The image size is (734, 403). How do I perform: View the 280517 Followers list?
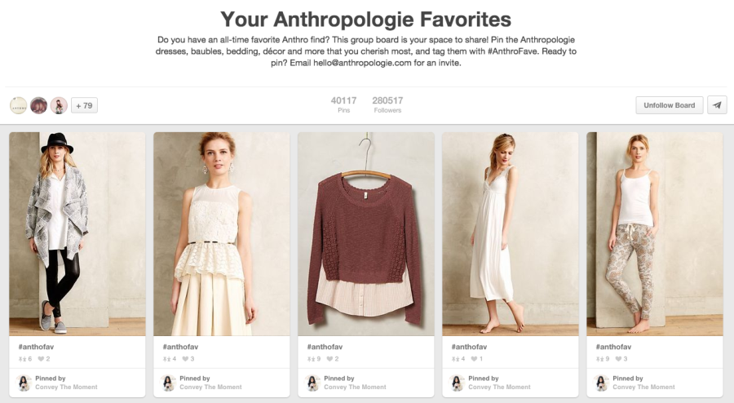pyautogui.click(x=387, y=104)
